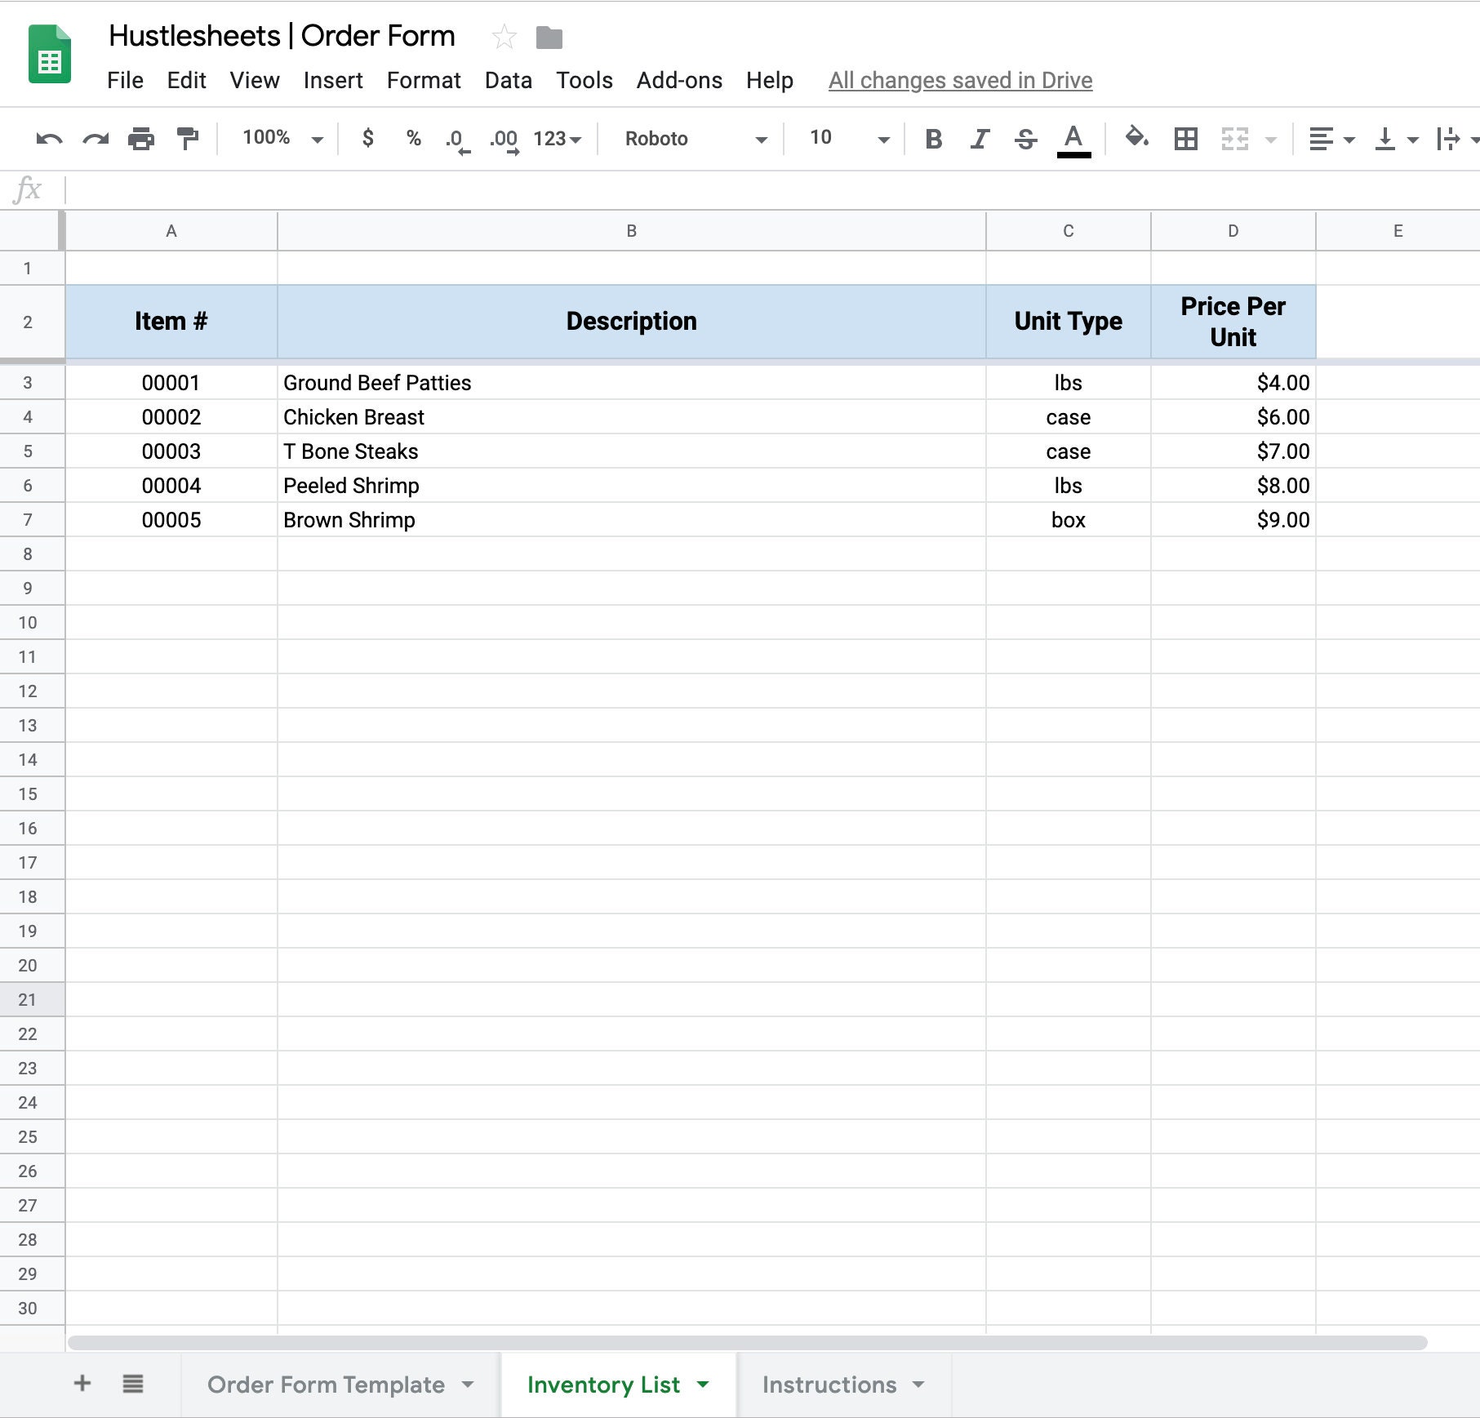Open Instructions tab options arrow

click(x=918, y=1385)
